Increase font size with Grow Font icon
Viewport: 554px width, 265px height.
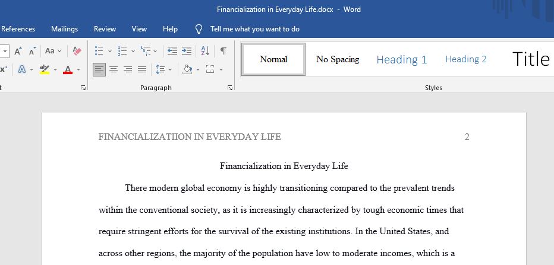click(18, 51)
